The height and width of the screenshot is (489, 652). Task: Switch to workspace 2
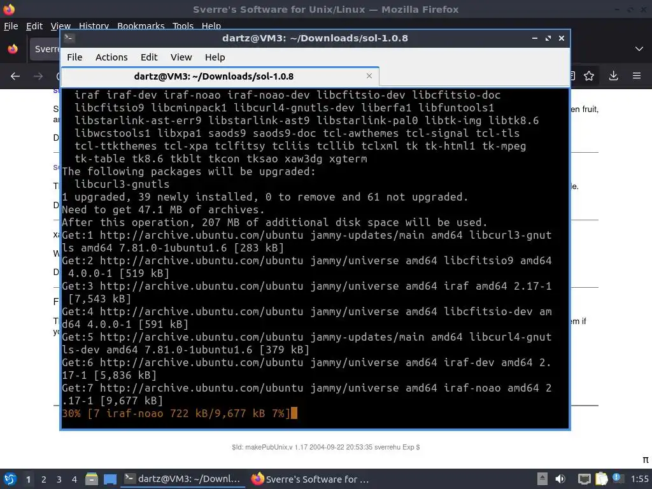(44, 479)
